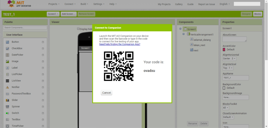Select the DatePicker icon in Palette

click(7, 55)
